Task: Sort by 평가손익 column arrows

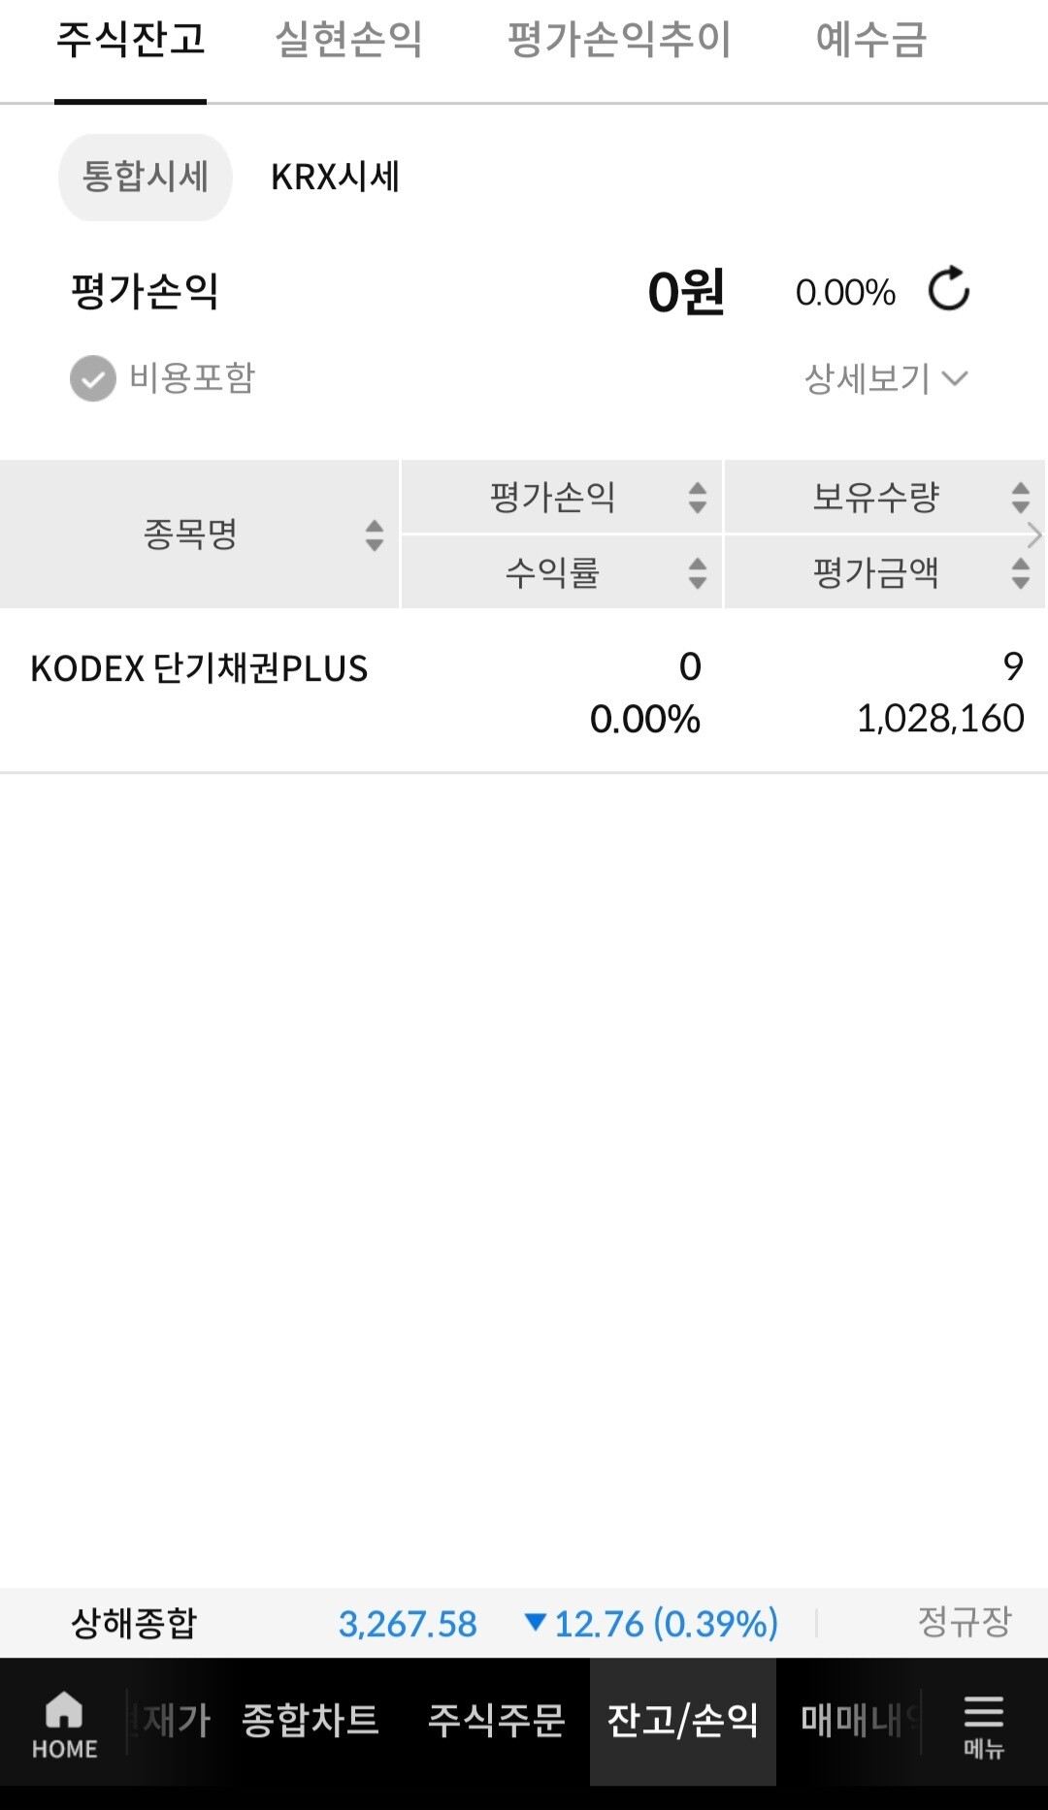Action: point(697,498)
